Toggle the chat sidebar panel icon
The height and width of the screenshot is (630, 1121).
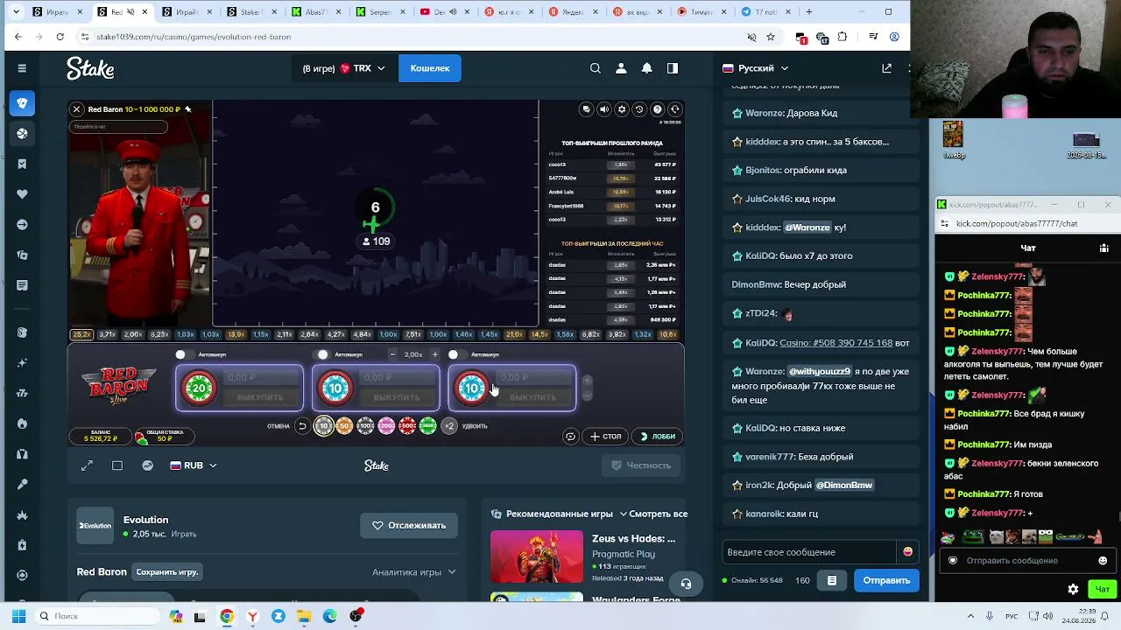(x=673, y=68)
